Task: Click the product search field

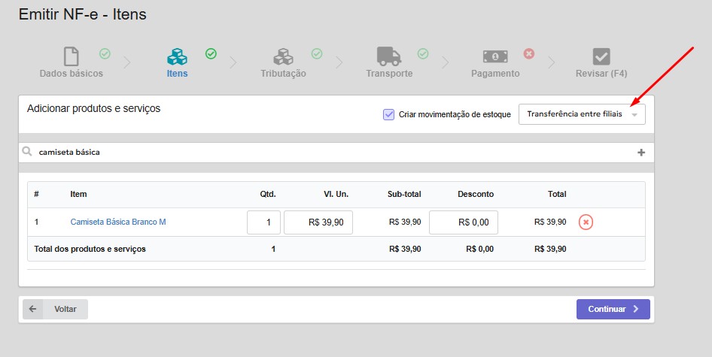Action: coord(331,153)
